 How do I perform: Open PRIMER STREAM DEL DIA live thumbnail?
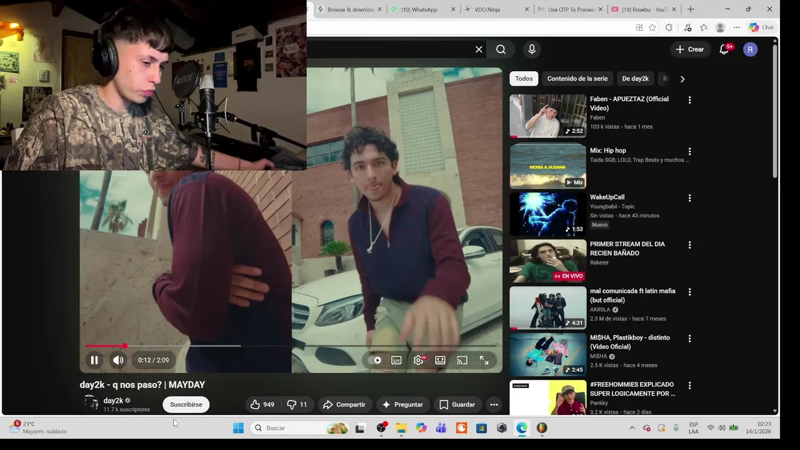click(x=548, y=261)
